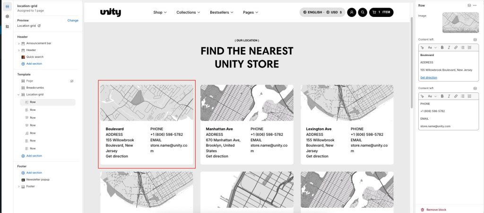Click the preview vertical scrollbar
This screenshot has width=484, height=213.
(412, 62)
